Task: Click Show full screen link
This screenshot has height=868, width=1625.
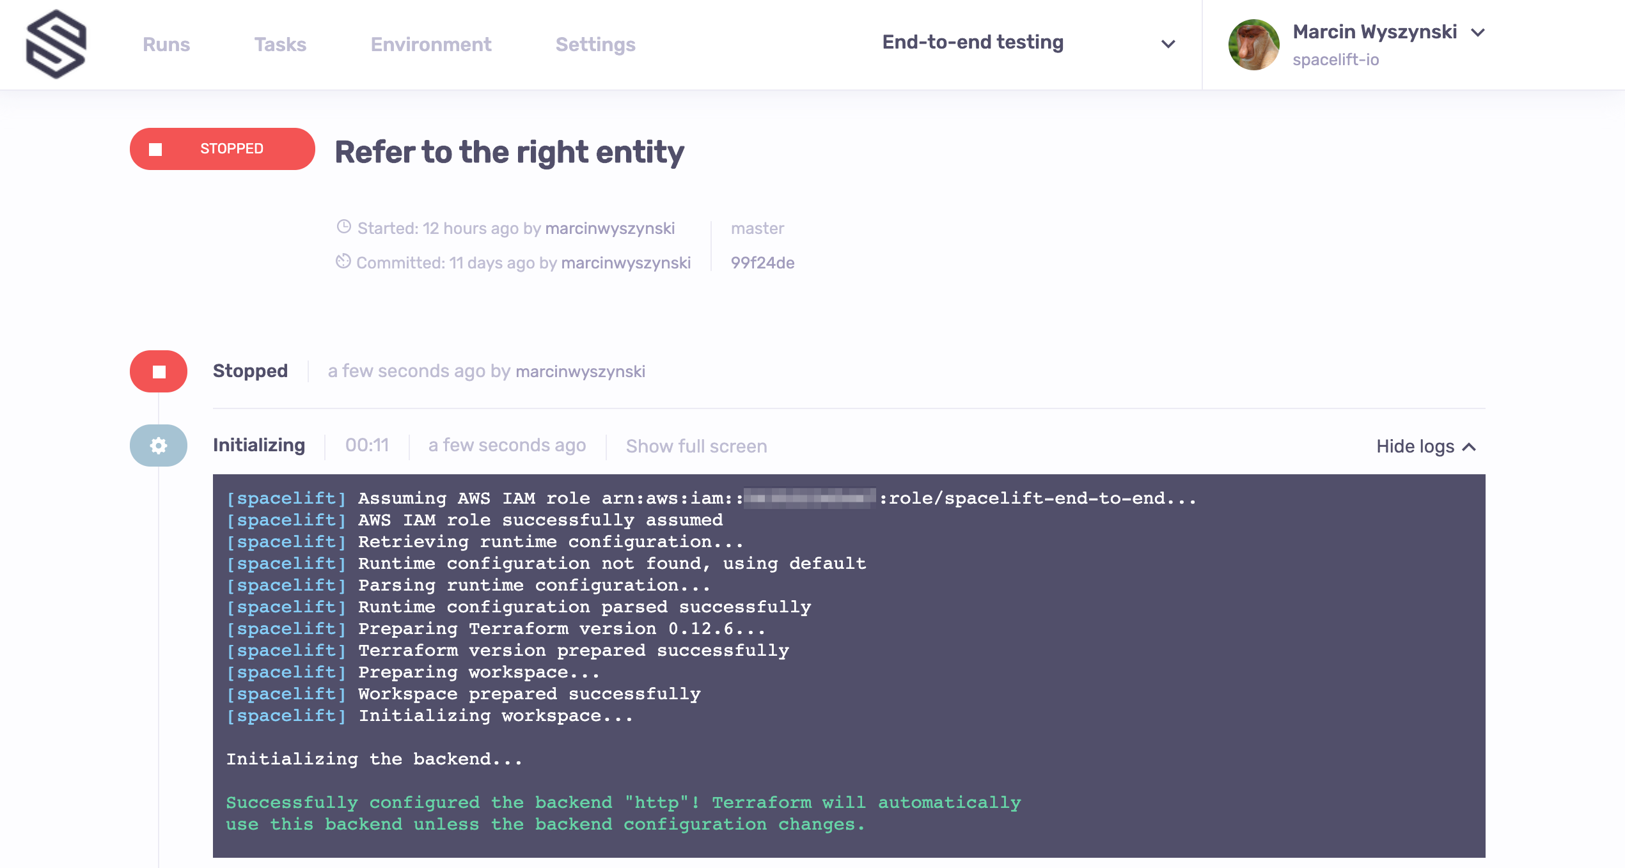Action: [x=696, y=446]
